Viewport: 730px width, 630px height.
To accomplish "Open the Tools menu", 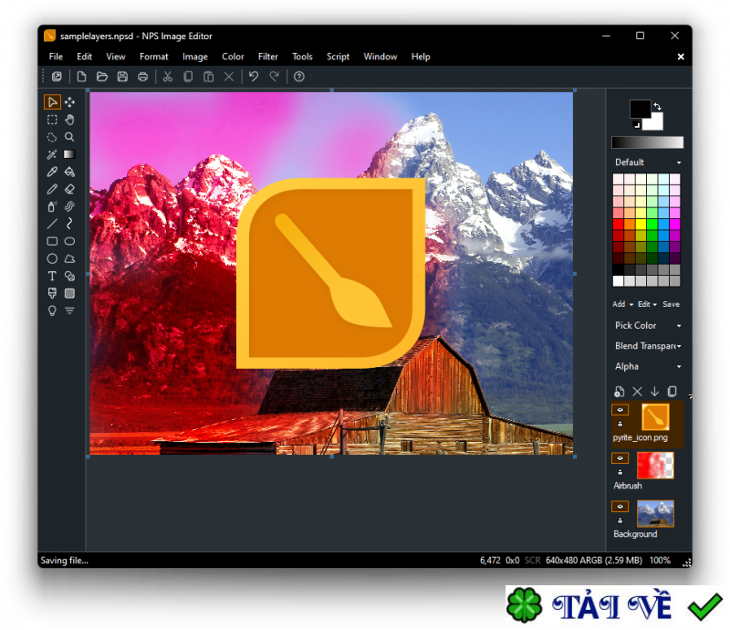I will (302, 57).
